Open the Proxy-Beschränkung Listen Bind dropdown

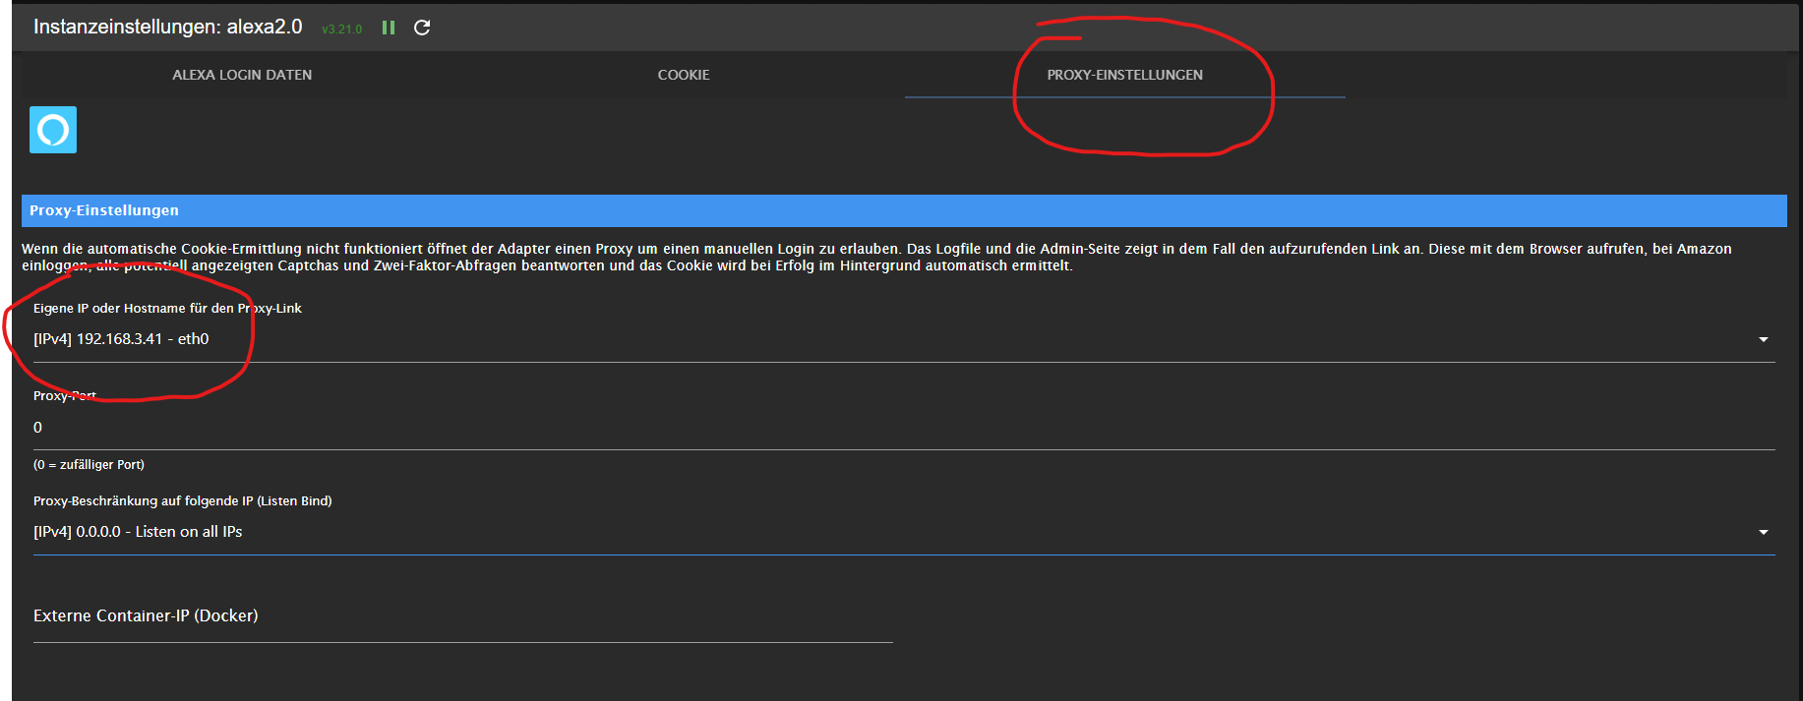point(904,532)
